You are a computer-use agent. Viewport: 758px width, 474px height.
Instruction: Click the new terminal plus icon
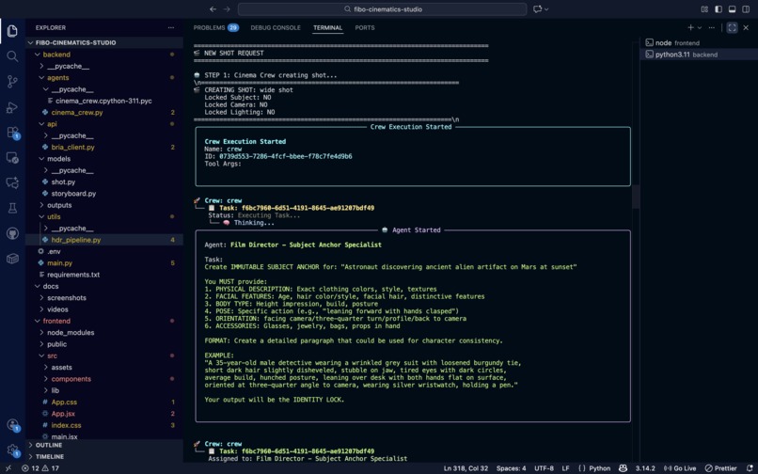tap(690, 27)
